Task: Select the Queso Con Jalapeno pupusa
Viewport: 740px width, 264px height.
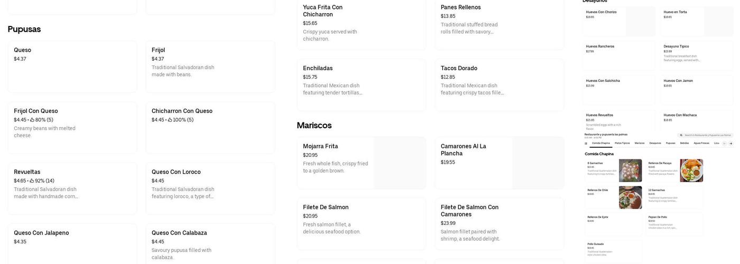Action: [x=72, y=244]
